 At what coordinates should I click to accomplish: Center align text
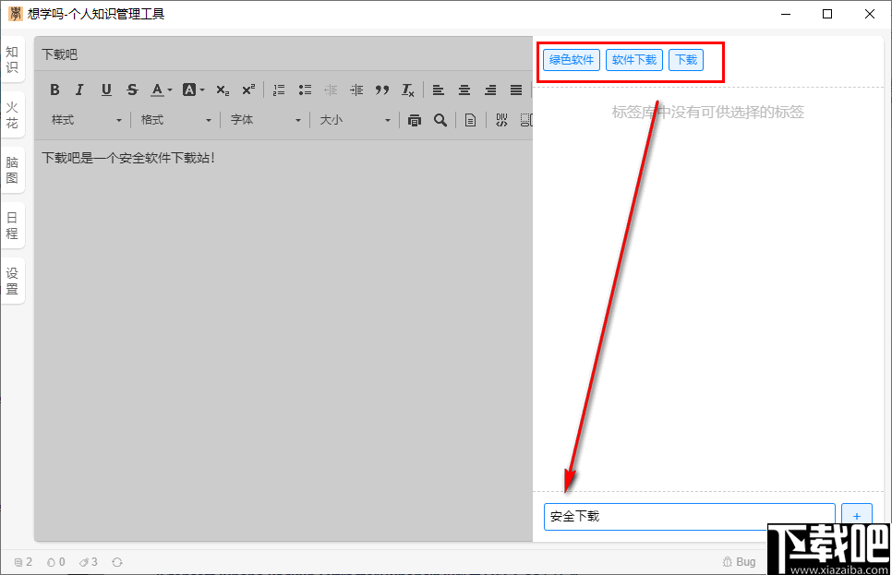click(x=464, y=90)
